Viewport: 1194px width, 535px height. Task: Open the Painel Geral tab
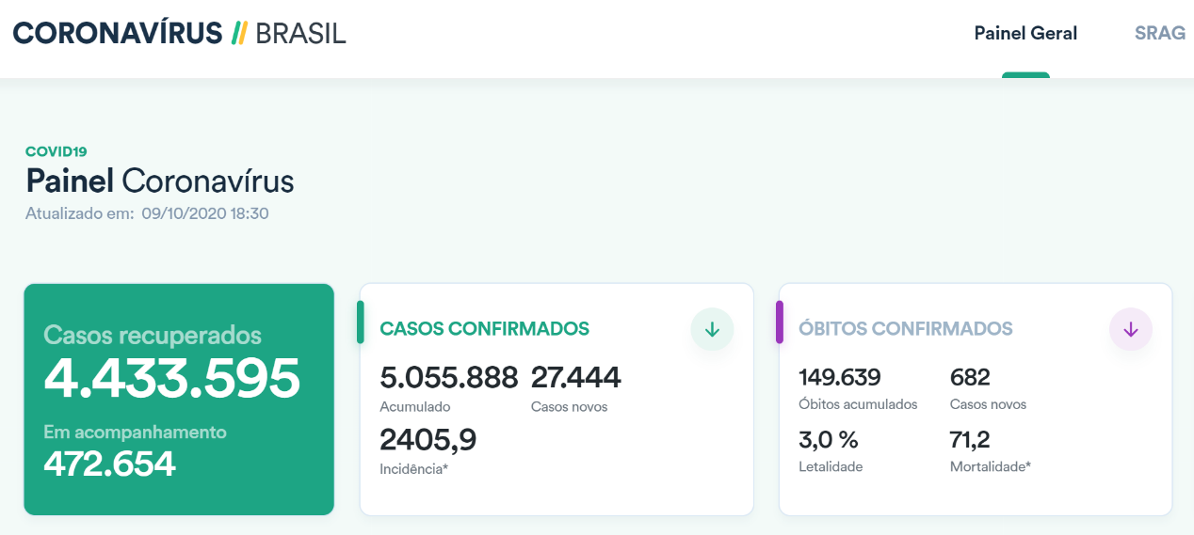click(x=1025, y=34)
